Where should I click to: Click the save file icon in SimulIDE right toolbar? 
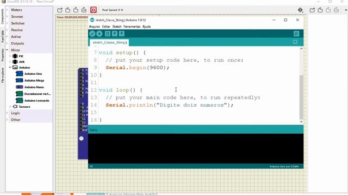(328, 10)
